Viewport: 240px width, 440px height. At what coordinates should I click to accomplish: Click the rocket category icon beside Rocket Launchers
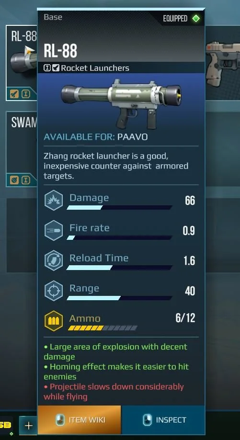pos(56,68)
